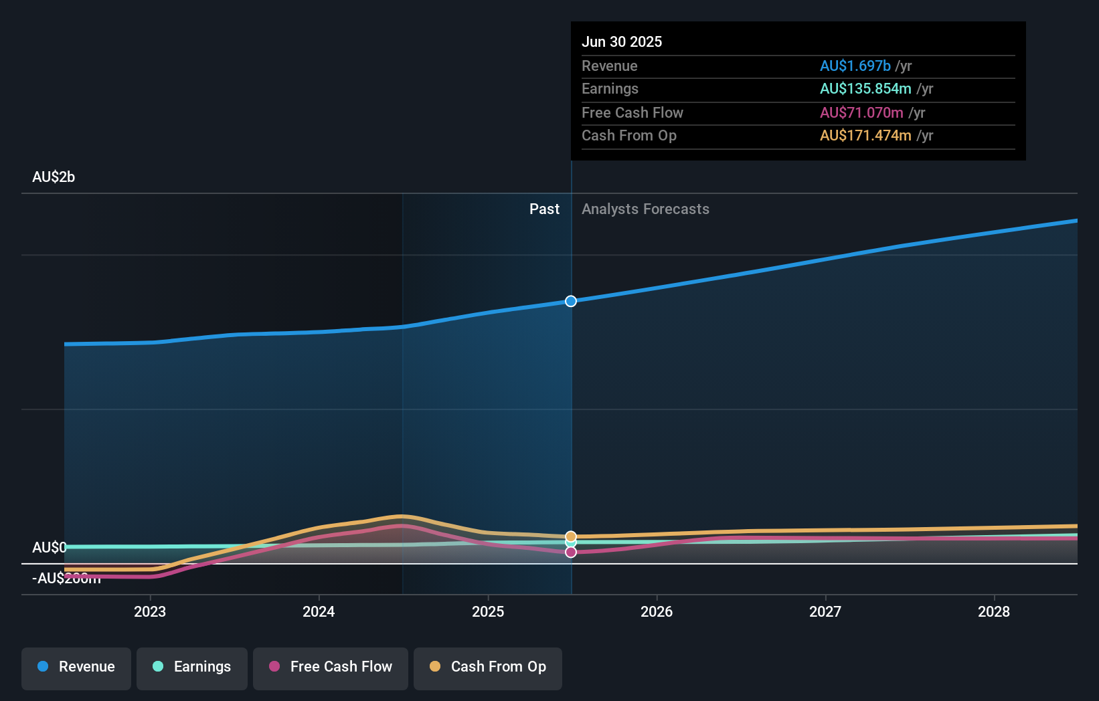Click the AU$135.854m Earnings value

pos(866,88)
